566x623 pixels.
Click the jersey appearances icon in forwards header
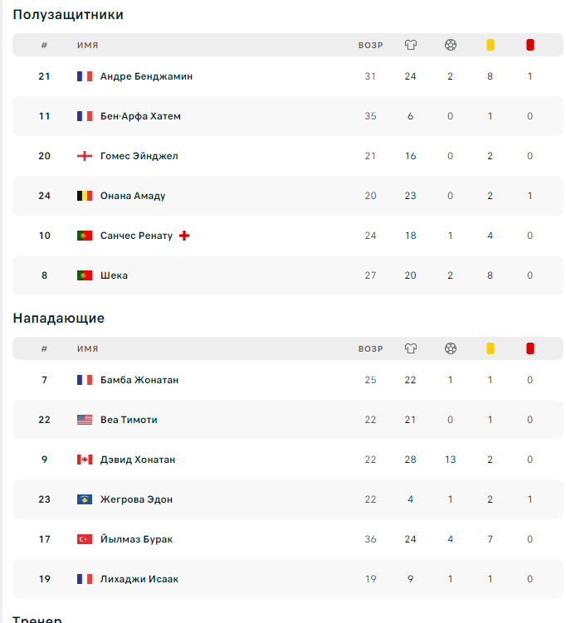pyautogui.click(x=410, y=348)
